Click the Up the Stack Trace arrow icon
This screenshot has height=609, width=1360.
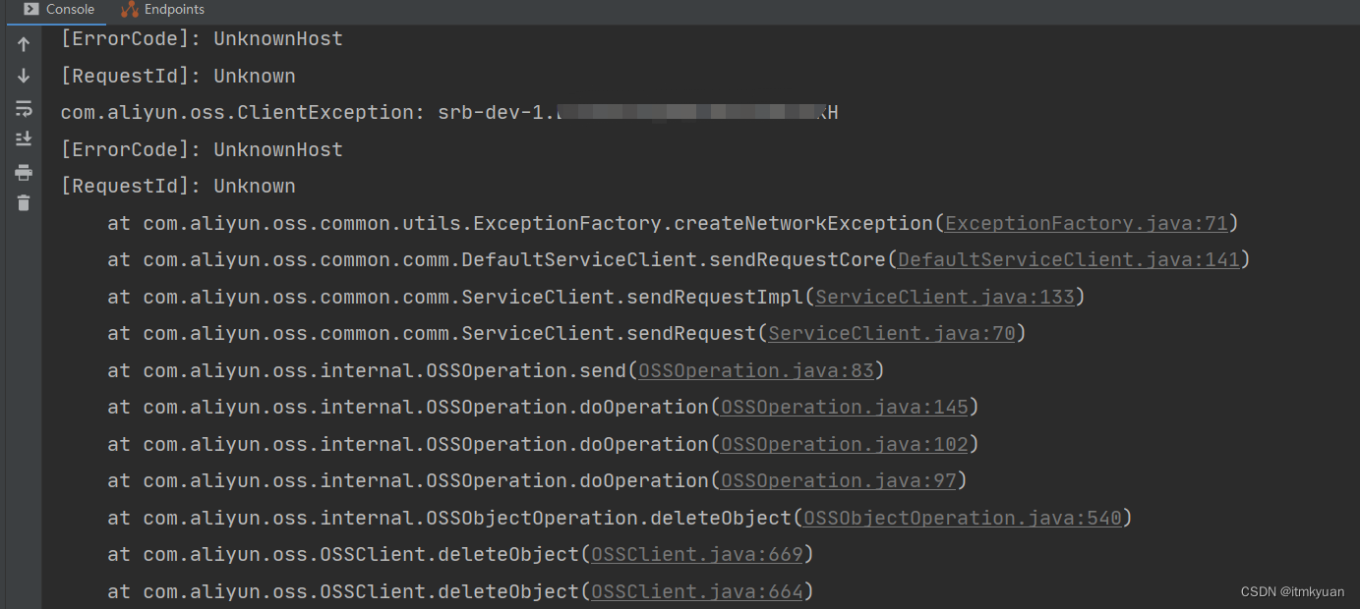24,43
